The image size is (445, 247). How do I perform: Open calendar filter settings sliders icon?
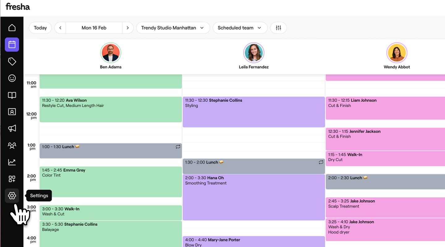(278, 28)
